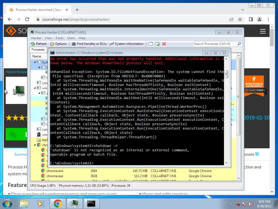Click the SourceForge logo

(x=16, y=31)
